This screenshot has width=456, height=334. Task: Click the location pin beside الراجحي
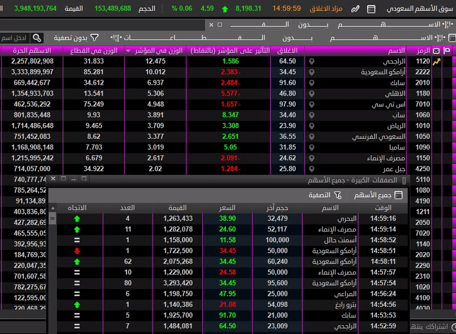pyautogui.click(x=312, y=61)
